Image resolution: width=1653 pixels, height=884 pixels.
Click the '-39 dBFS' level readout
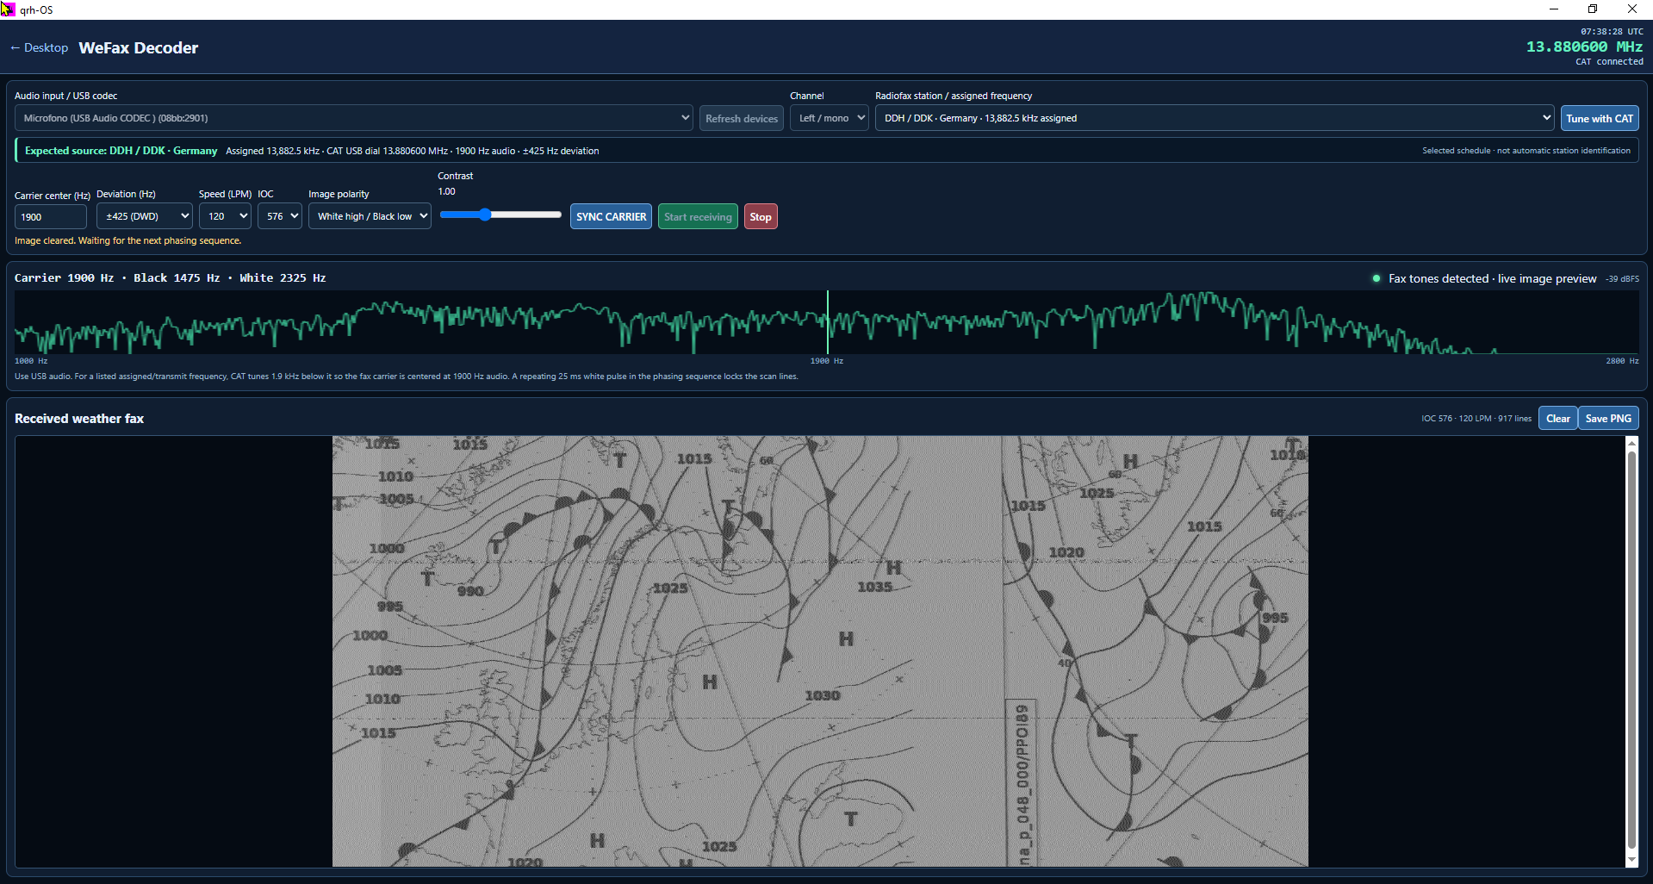(x=1623, y=279)
